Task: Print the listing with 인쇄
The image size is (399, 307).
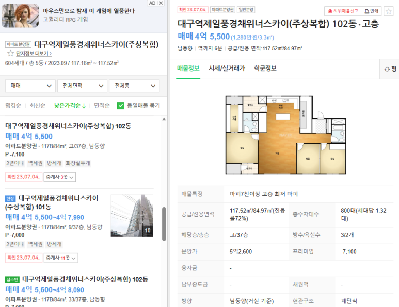Action: point(372,11)
